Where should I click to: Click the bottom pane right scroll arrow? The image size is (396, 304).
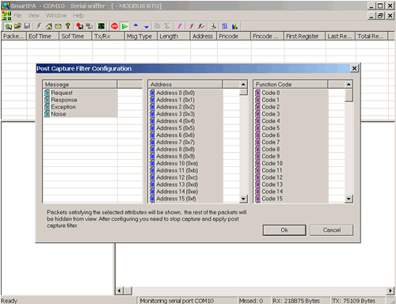pos(390,291)
